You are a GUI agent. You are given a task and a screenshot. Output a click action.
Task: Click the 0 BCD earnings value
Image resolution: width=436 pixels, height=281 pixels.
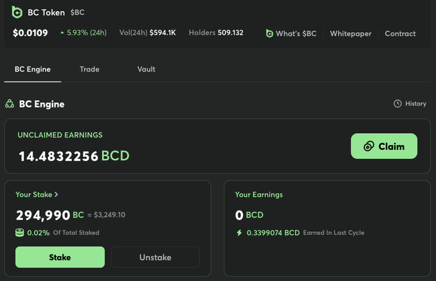249,215
